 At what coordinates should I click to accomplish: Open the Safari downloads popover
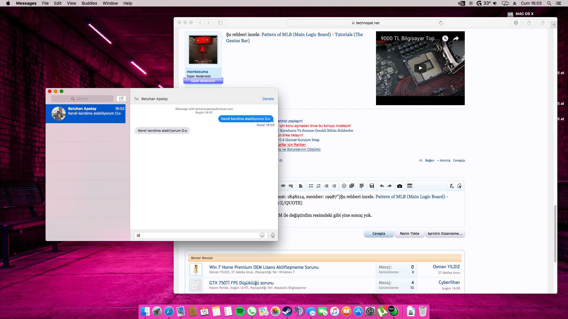516,23
